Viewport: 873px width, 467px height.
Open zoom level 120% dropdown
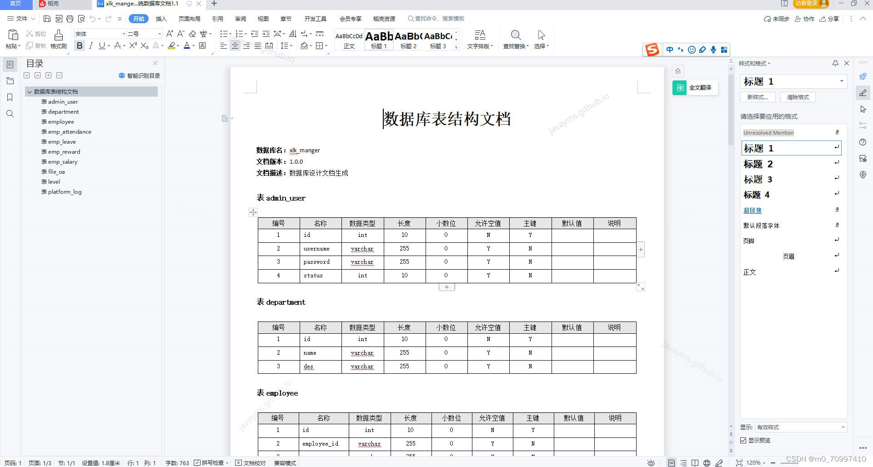pos(756,463)
